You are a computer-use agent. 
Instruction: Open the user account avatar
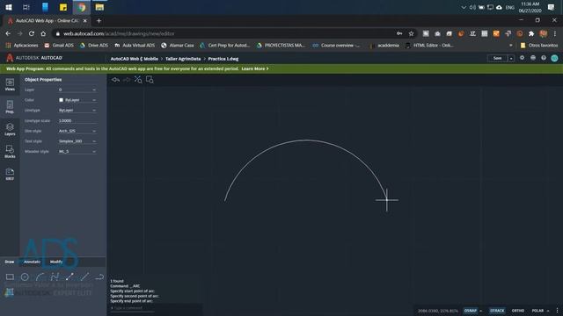click(555, 58)
